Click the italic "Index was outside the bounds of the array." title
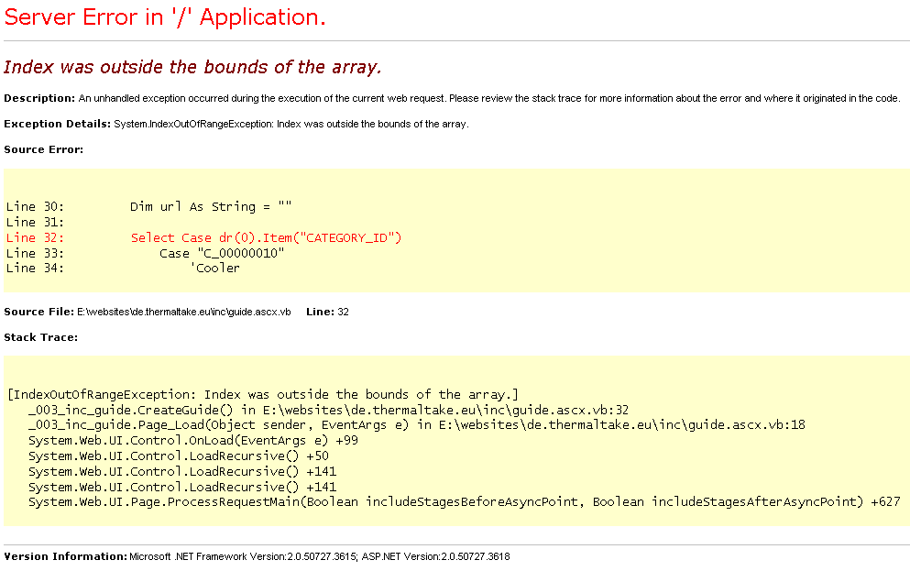 coord(192,67)
